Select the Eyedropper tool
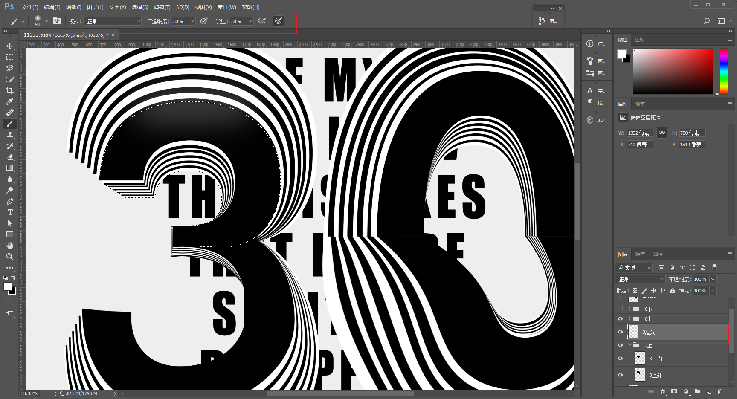 [10, 101]
